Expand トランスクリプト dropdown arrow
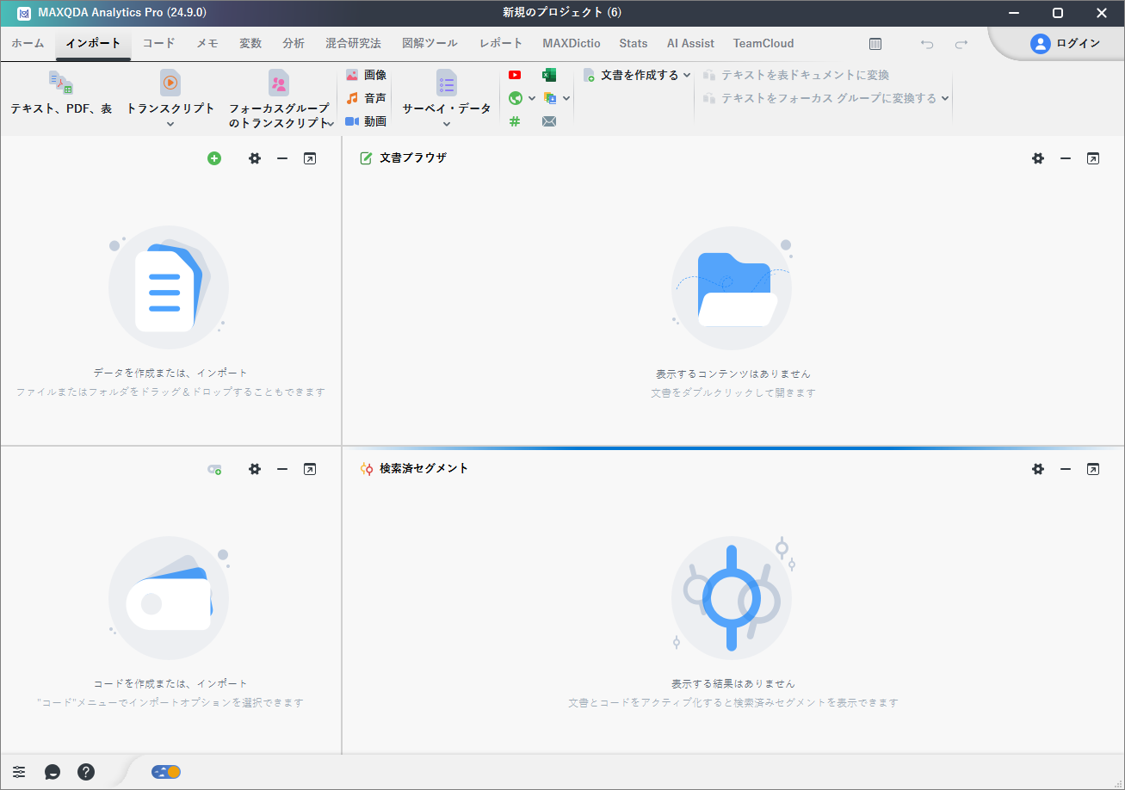1125x790 pixels. coord(170,124)
